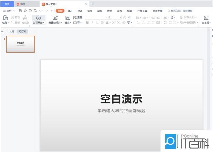
Task: Click the Subscript X₂ icon
Action: pos(119,22)
